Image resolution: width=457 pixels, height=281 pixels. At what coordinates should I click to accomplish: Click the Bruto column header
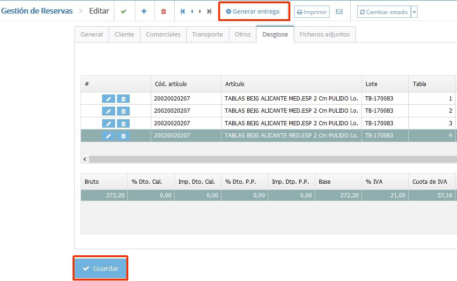point(104,182)
